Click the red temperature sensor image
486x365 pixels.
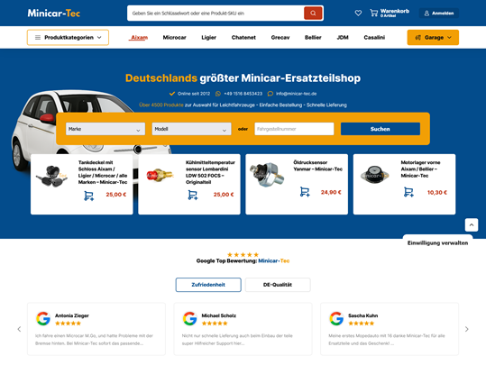(x=160, y=175)
